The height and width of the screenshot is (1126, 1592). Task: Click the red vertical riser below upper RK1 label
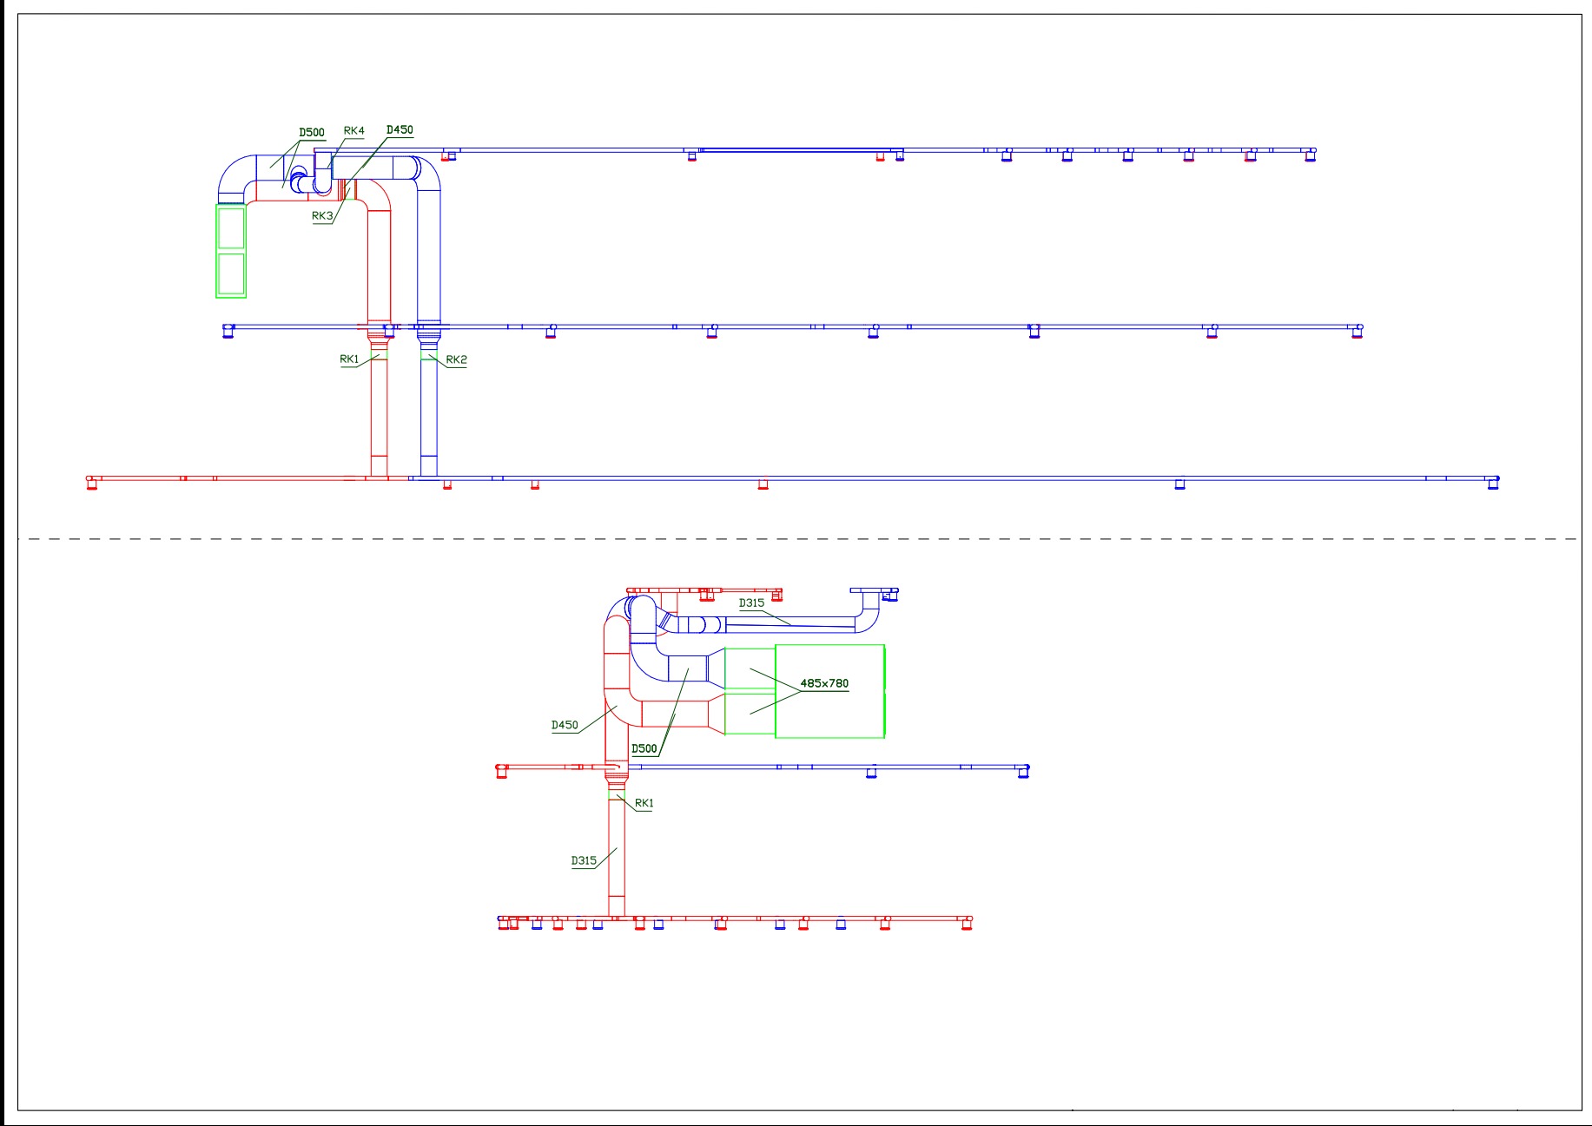(379, 417)
